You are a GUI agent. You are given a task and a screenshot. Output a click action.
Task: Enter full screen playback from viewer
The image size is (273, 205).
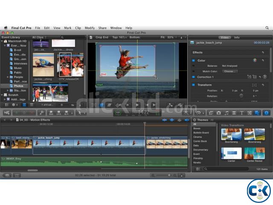click(x=171, y=105)
